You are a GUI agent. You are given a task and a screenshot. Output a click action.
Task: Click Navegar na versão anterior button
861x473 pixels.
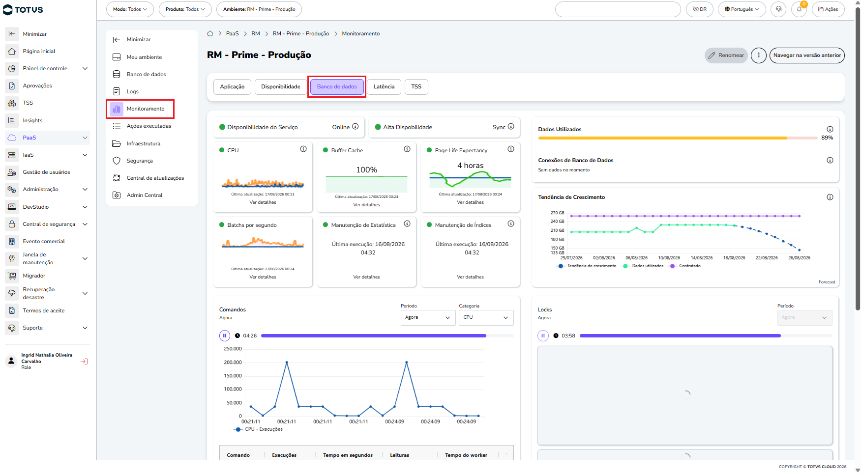807,56
